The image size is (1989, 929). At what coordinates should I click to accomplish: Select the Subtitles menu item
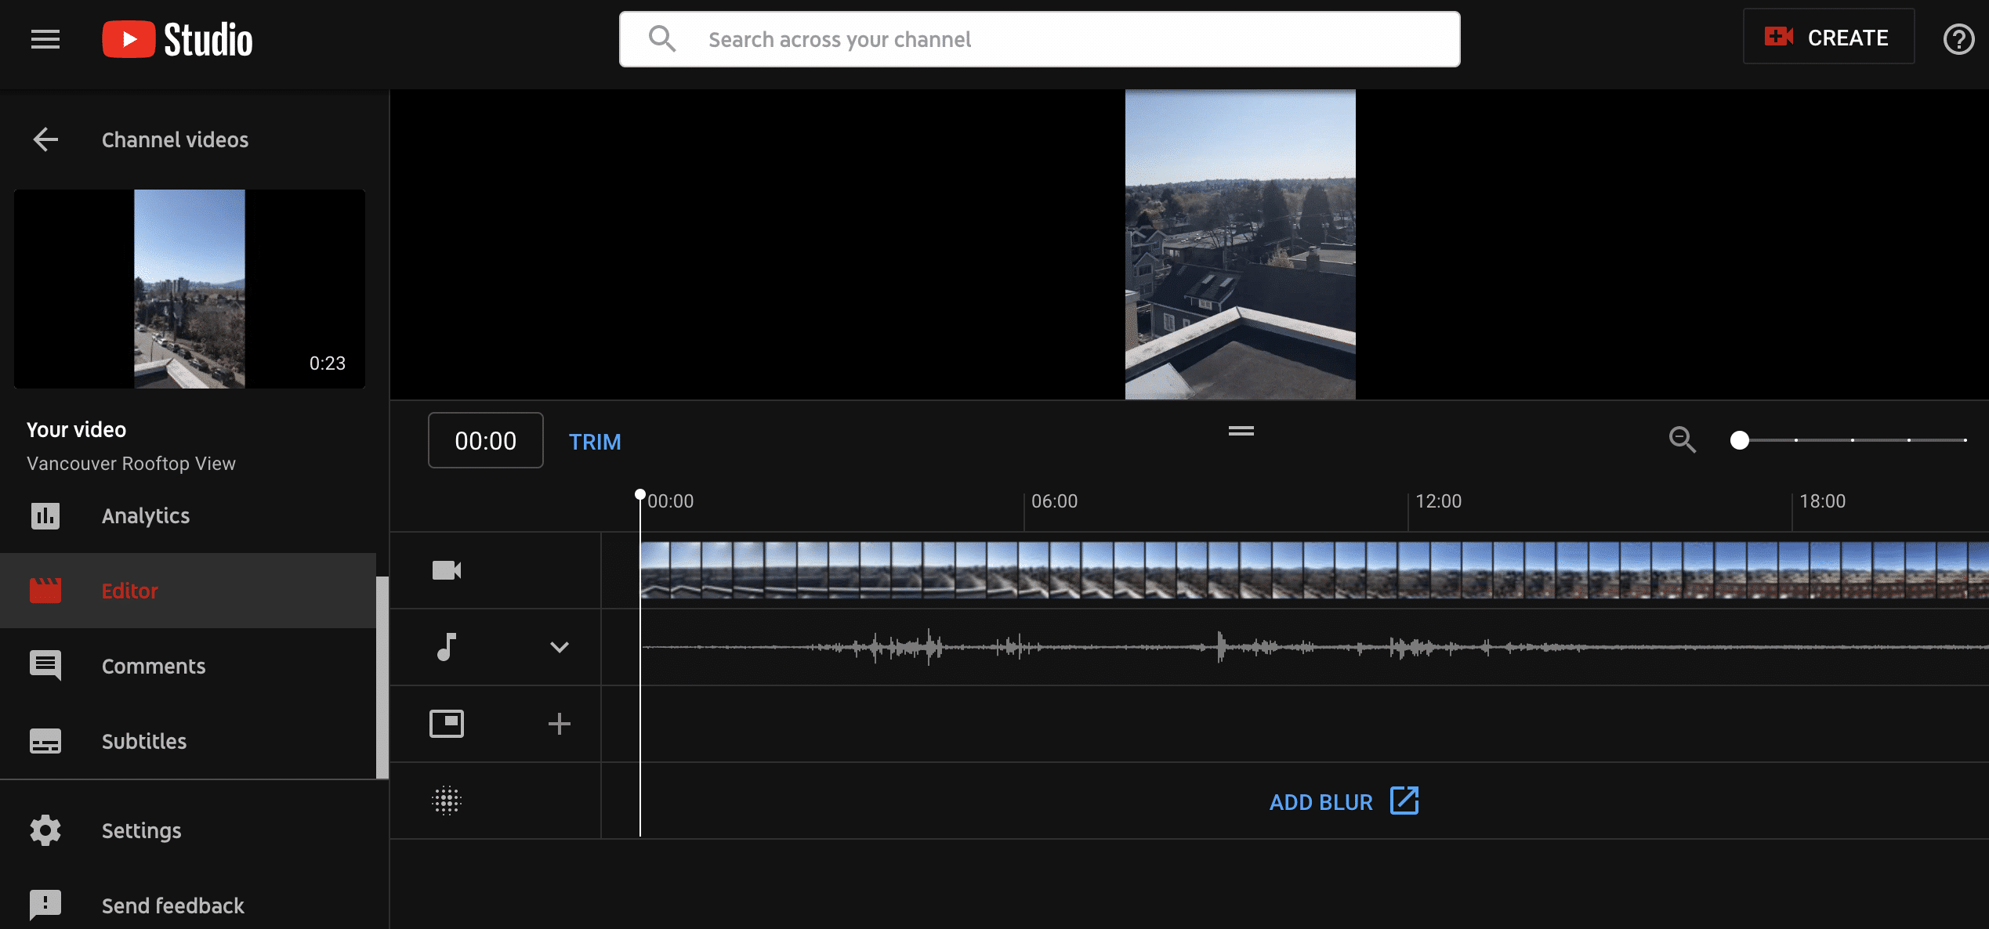click(x=143, y=740)
